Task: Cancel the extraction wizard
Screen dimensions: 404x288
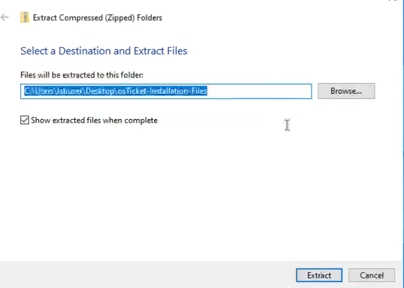Action: click(372, 275)
